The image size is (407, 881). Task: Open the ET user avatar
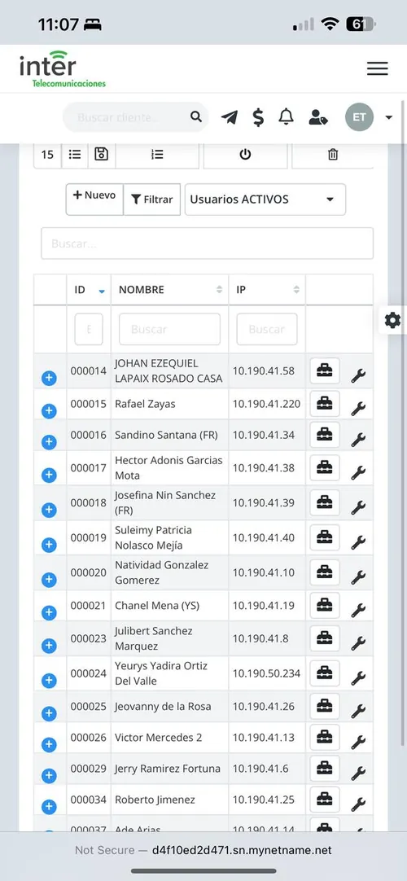pos(359,117)
